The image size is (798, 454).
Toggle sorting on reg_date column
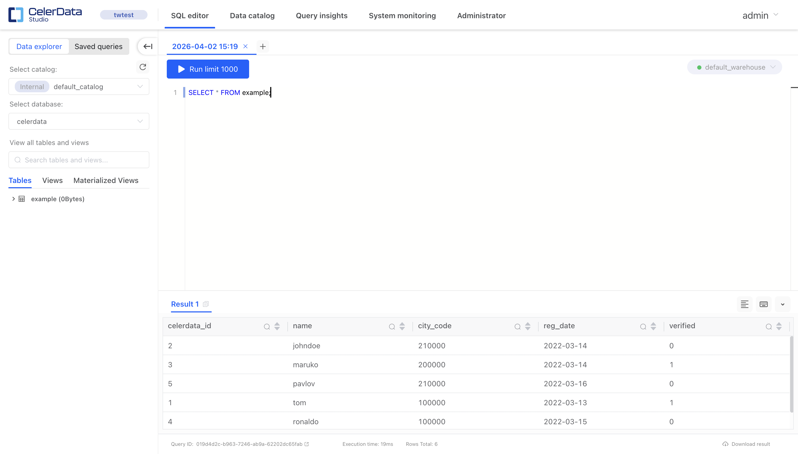click(653, 326)
